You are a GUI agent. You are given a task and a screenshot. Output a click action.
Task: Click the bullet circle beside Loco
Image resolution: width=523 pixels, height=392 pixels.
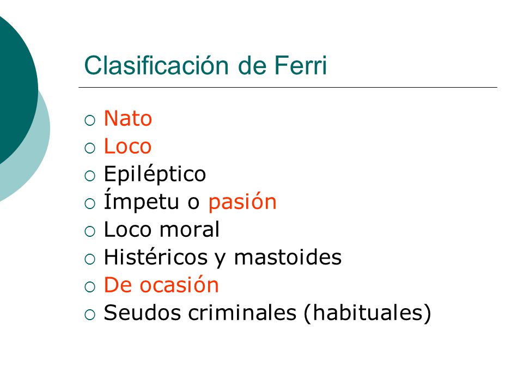coord(90,148)
